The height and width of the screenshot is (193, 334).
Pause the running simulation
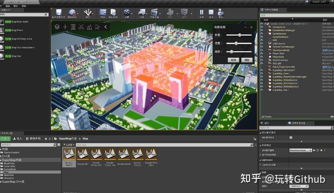[202, 12]
